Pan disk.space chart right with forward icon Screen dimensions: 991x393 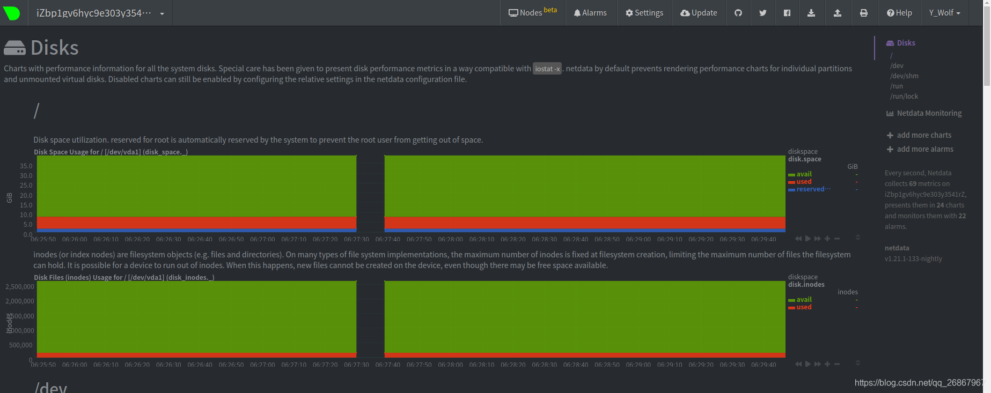pos(818,239)
